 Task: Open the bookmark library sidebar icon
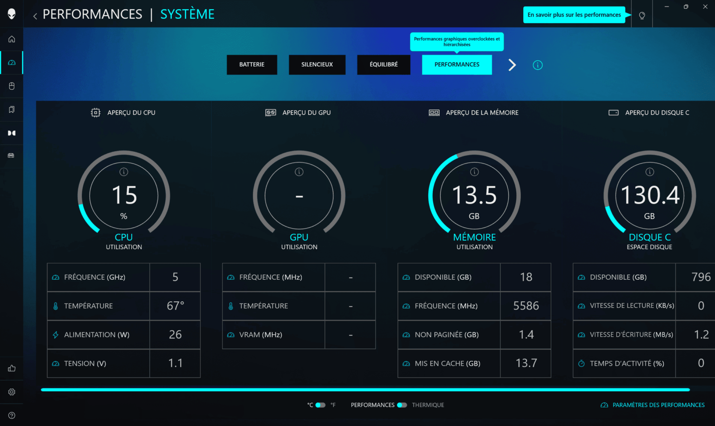(12, 109)
